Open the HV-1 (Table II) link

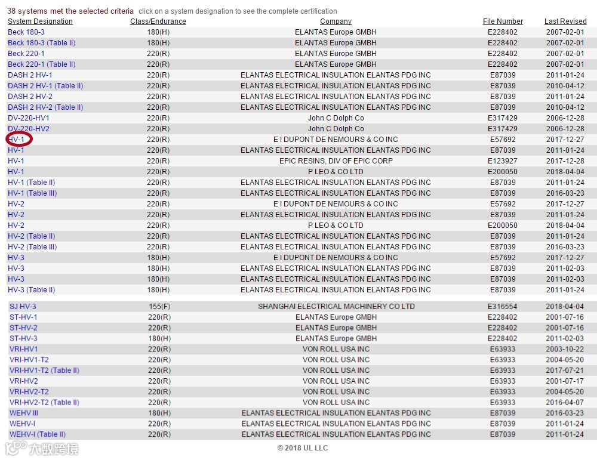coord(32,183)
